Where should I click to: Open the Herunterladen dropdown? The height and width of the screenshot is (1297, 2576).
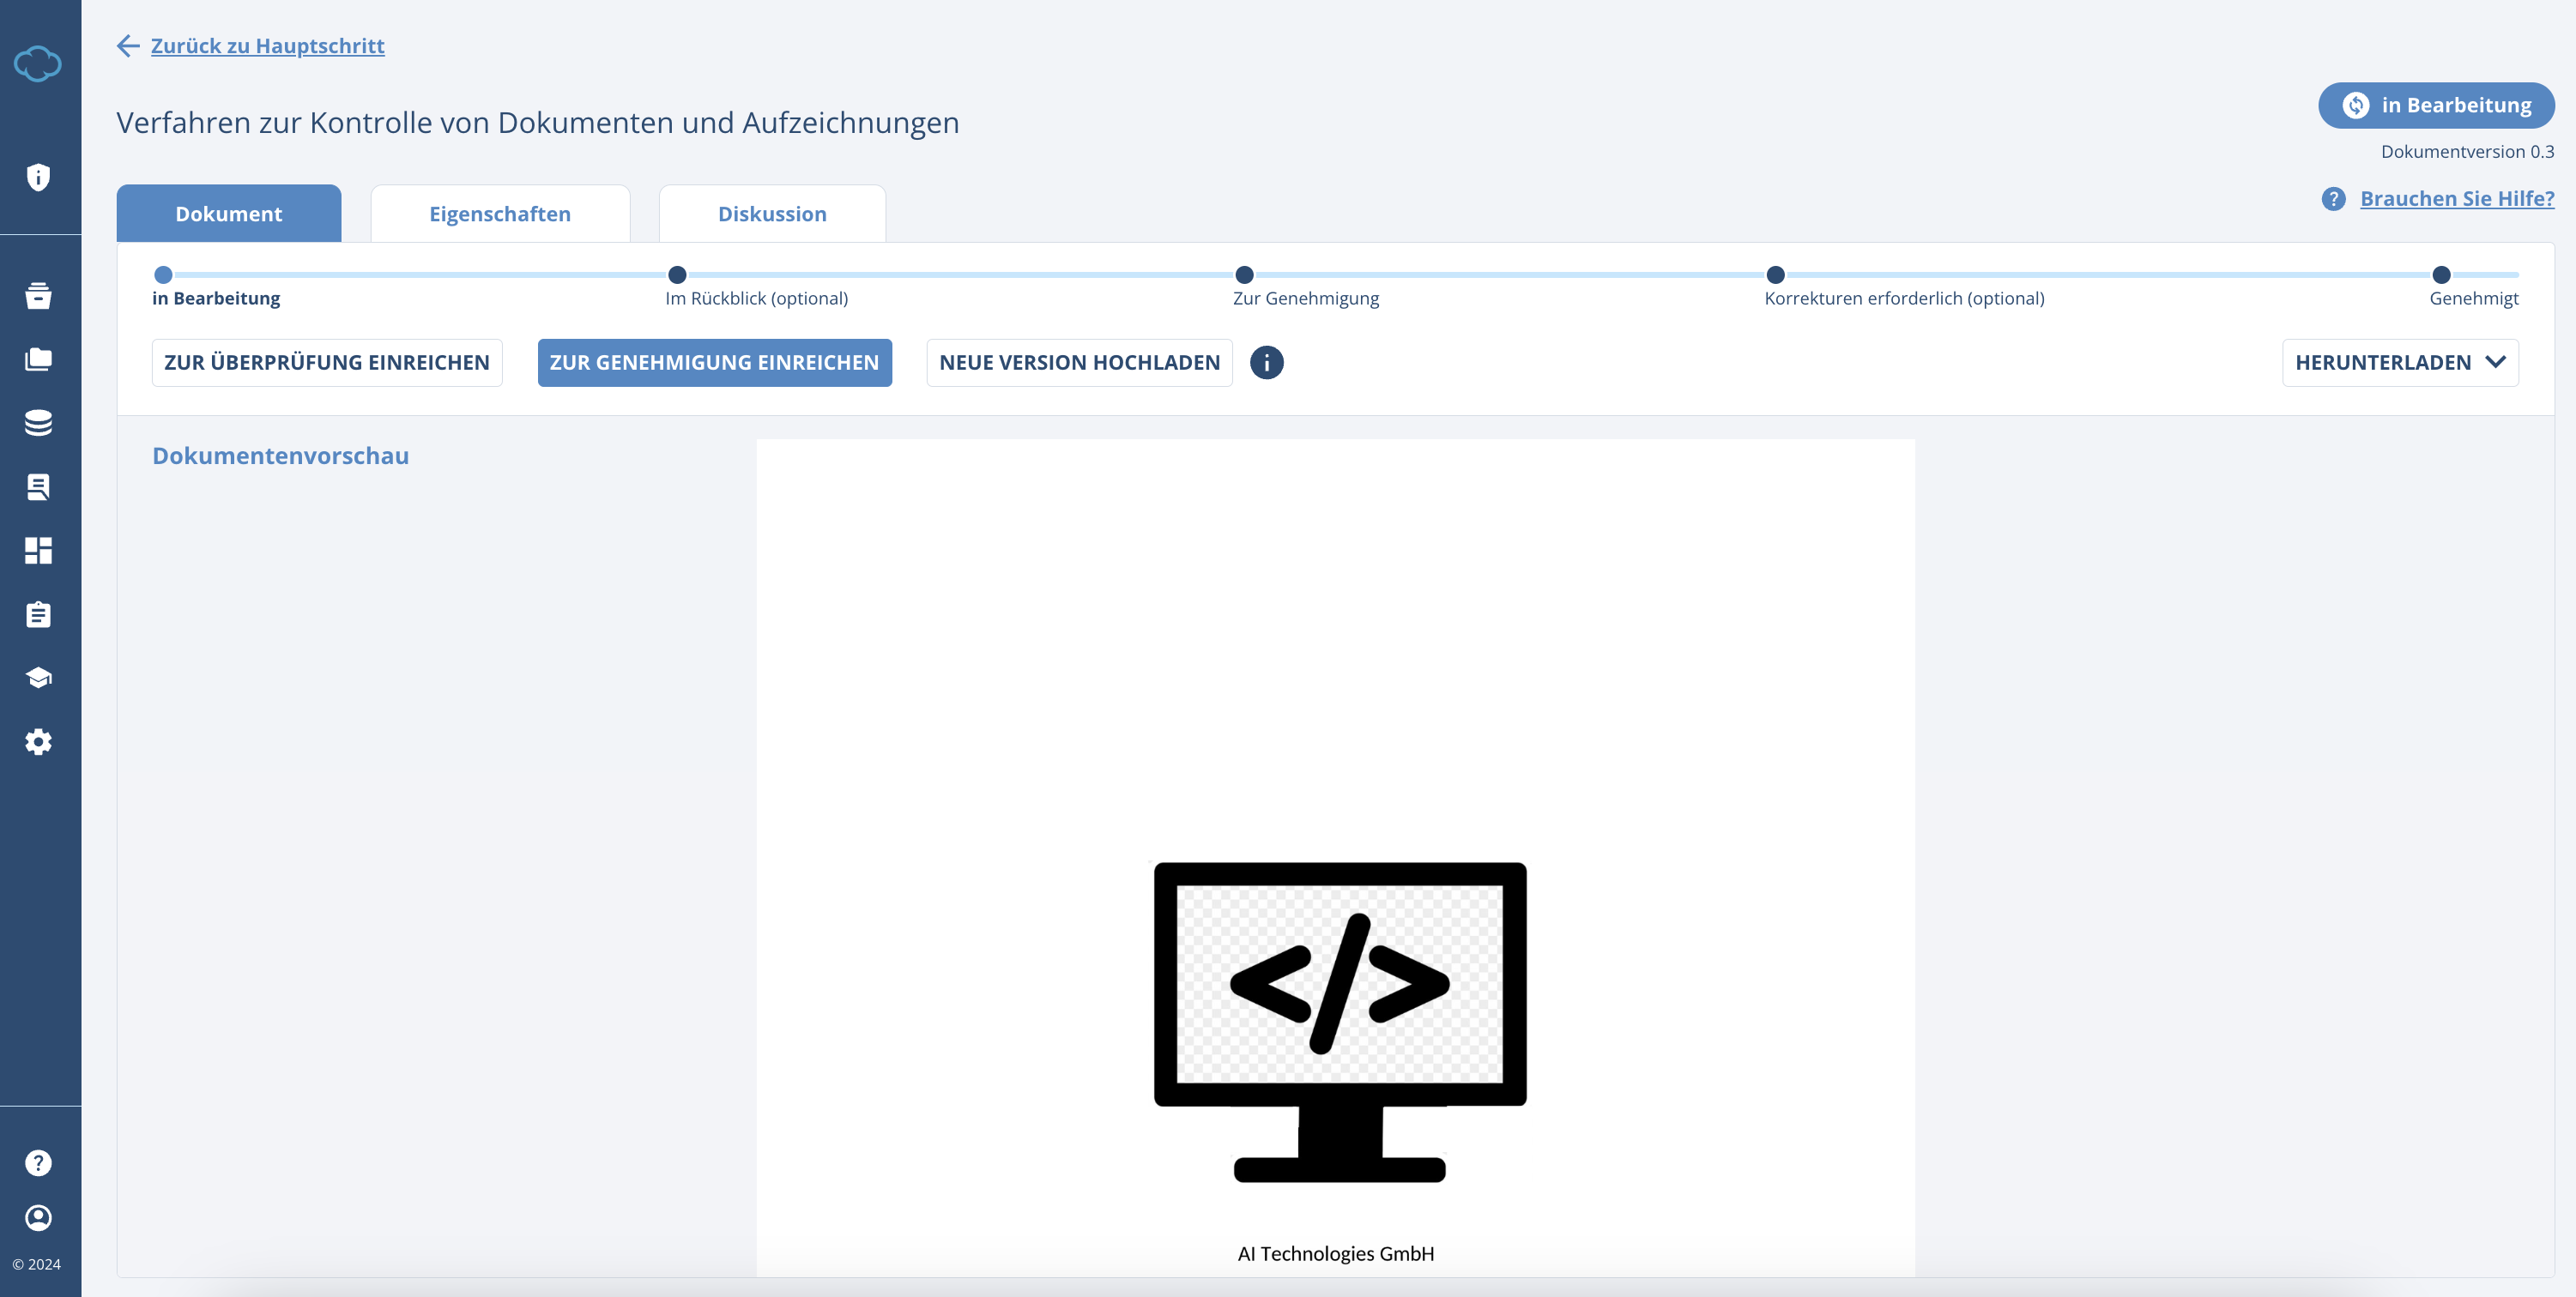click(2401, 362)
